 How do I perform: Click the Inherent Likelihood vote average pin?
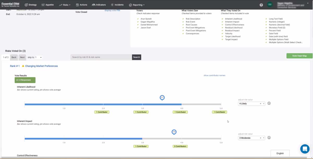(162, 98)
